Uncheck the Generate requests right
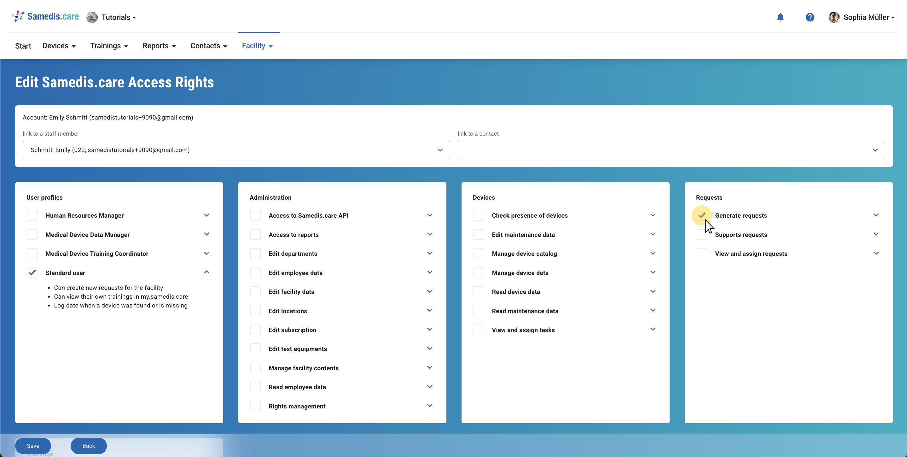Screen dimensions: 907x457 pos(702,215)
